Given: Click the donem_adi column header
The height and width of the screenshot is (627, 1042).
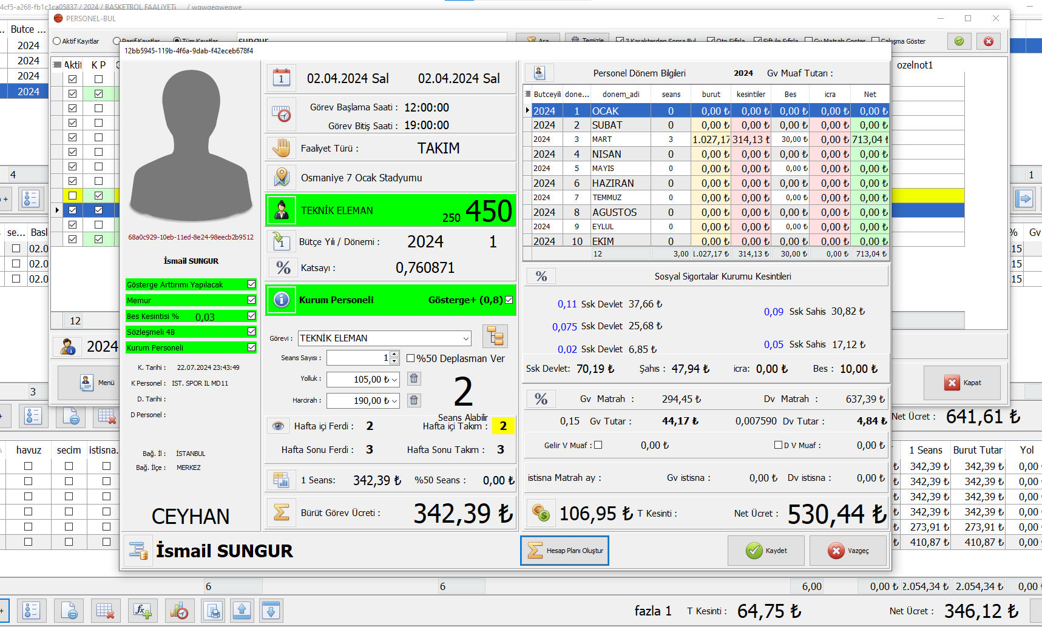Looking at the screenshot, I should pyautogui.click(x=620, y=95).
